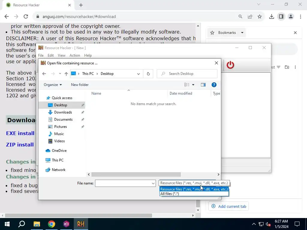Open Pictures in the navigation pane
307x230 pixels.
(x=60, y=127)
